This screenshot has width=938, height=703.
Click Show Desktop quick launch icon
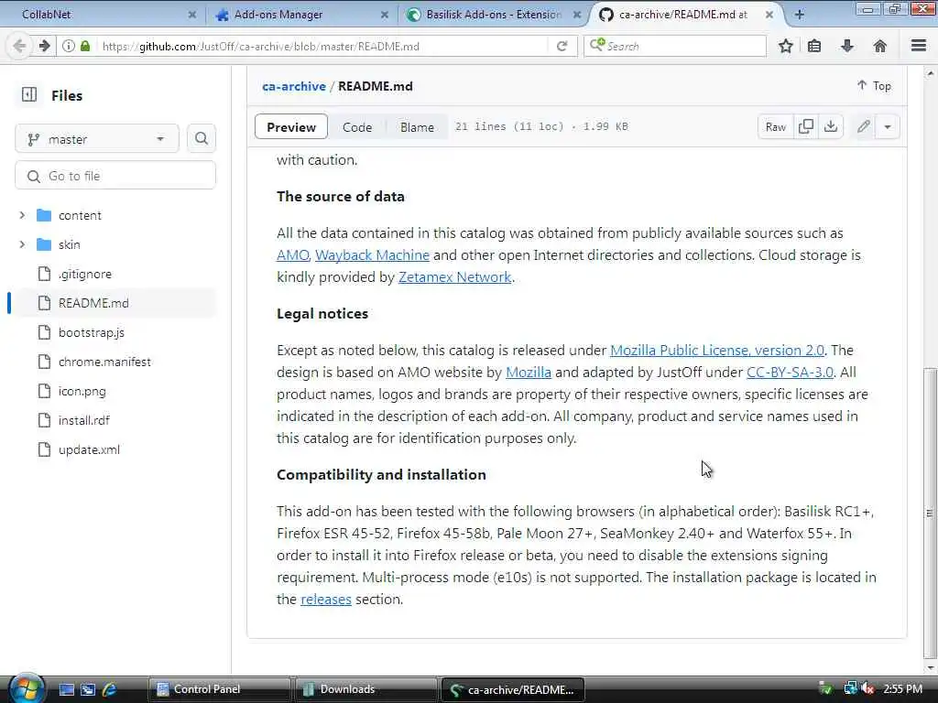pyautogui.click(x=66, y=689)
